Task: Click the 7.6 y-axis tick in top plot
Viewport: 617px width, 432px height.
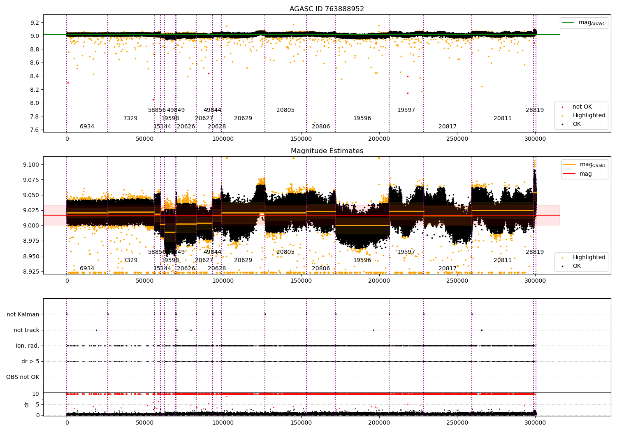Action: coord(35,130)
